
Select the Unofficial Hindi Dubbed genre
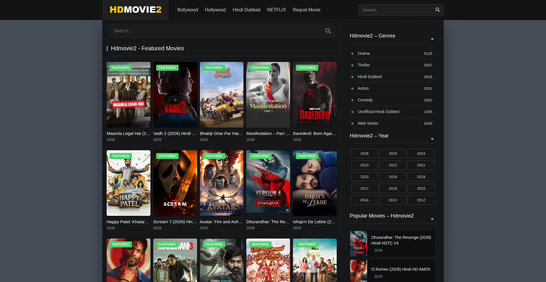coord(379,112)
